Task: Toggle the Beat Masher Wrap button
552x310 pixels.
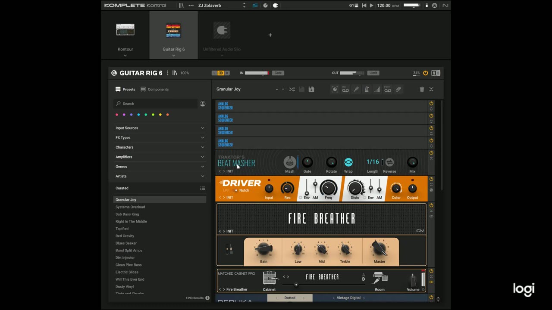Action: [x=348, y=162]
